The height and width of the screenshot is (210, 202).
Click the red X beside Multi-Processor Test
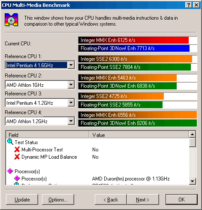coord(17,149)
